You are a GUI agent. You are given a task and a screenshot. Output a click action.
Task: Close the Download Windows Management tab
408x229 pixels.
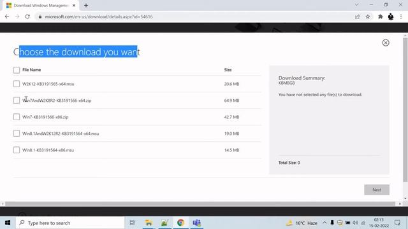pyautogui.click(x=74, y=6)
